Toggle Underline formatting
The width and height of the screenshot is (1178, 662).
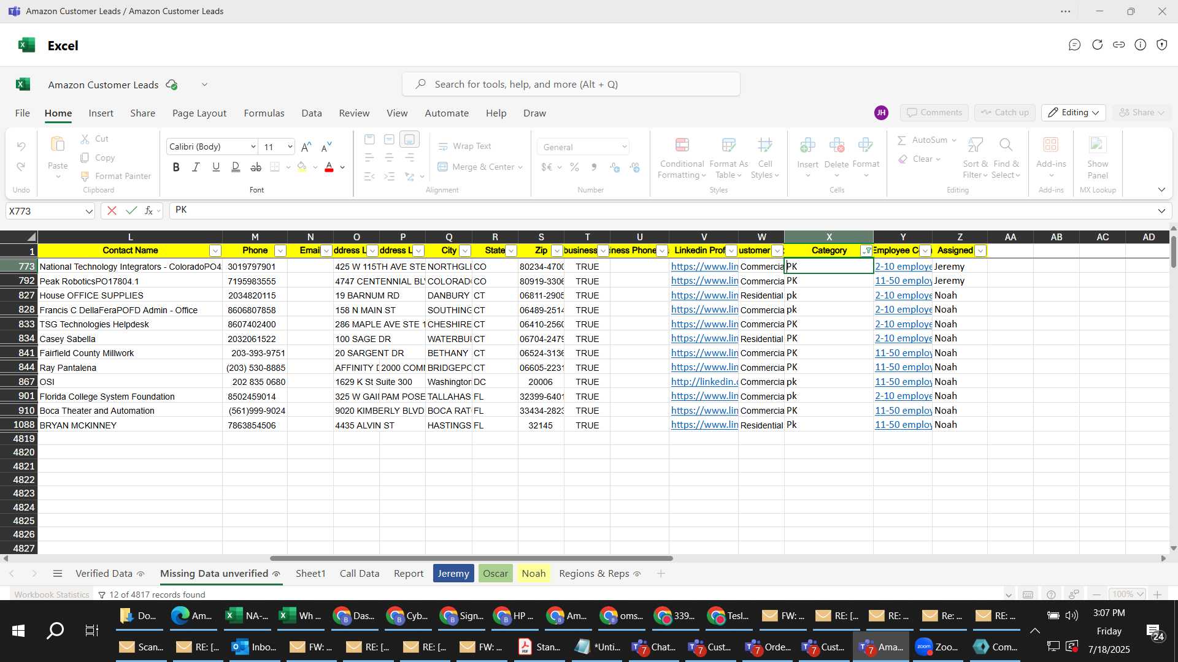216,167
